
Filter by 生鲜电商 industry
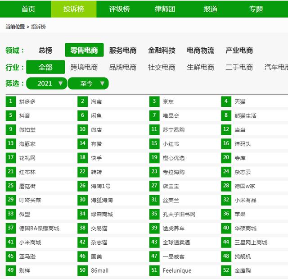click(x=200, y=68)
